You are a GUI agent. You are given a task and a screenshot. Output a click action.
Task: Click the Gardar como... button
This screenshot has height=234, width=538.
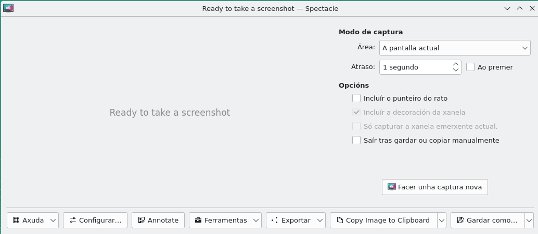click(488, 221)
